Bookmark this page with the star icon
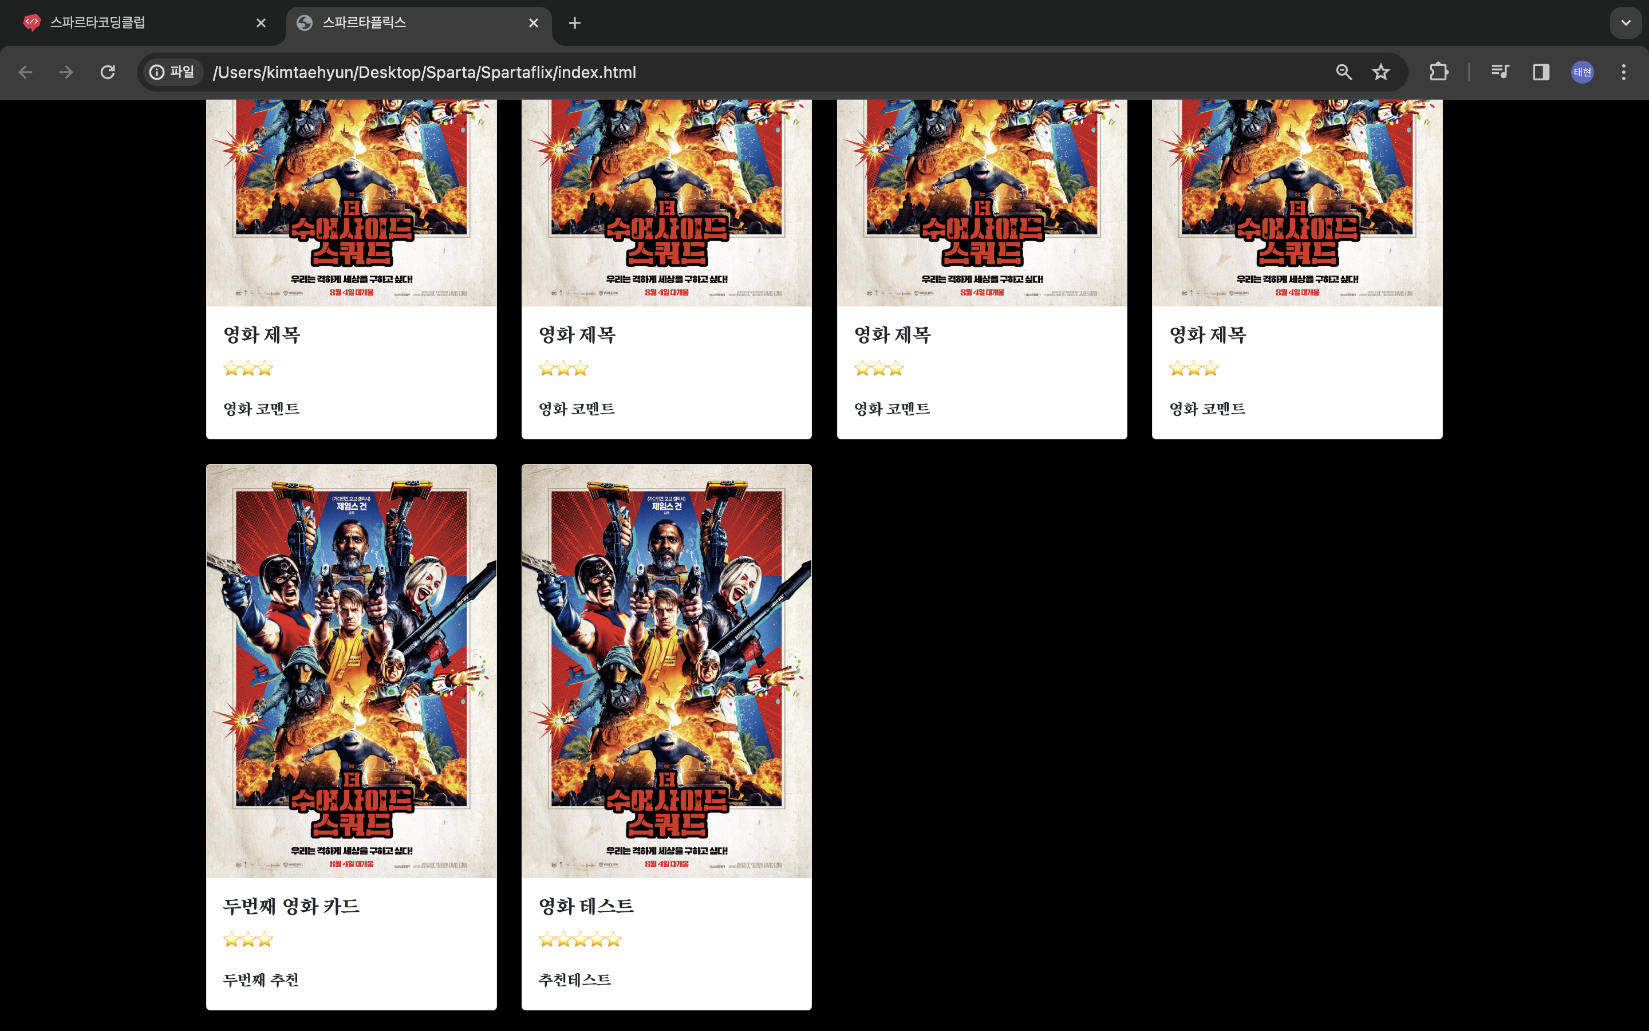 pyautogui.click(x=1381, y=72)
